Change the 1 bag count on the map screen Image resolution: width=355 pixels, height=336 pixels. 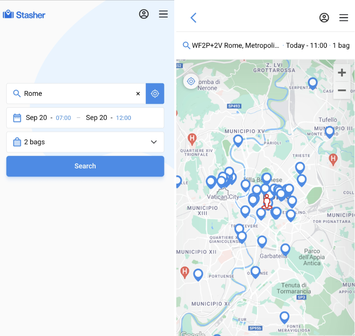[341, 46]
